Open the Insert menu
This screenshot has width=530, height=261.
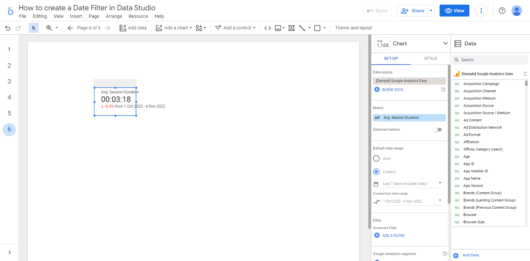coord(76,16)
